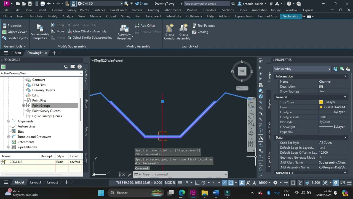Image resolution: width=353 pixels, height=199 pixels.
Task: Click the customization wrench in command line
Action: 129,174
